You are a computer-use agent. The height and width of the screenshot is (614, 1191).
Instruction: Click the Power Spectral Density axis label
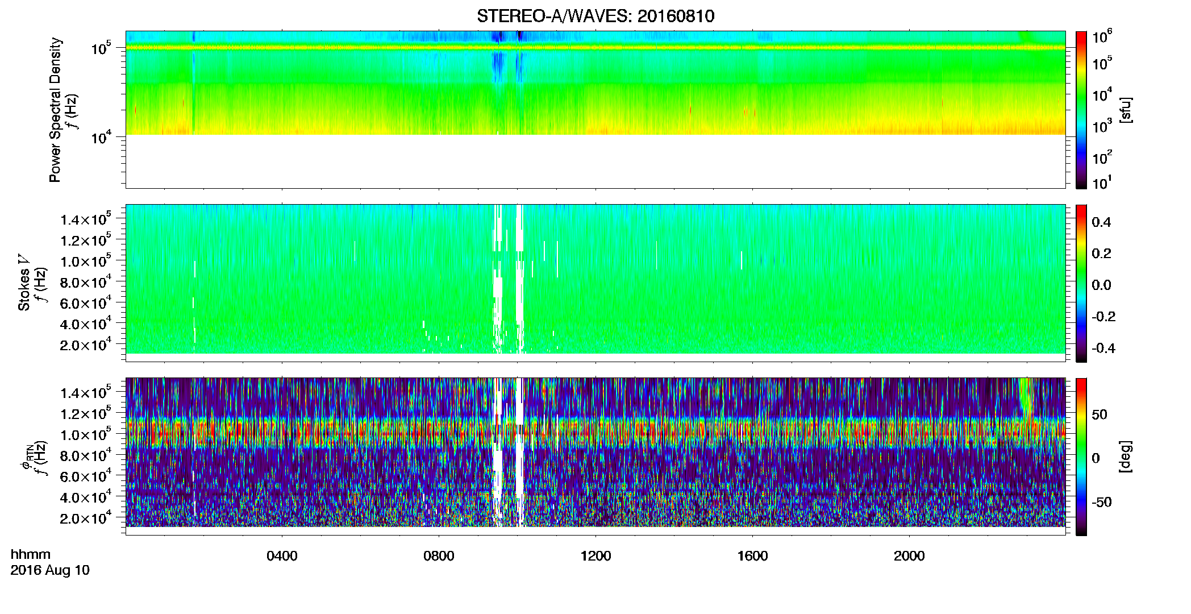click(55, 110)
